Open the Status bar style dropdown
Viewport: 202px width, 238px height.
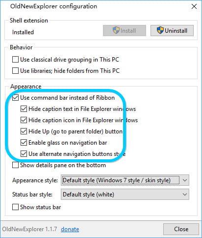pos(125,195)
